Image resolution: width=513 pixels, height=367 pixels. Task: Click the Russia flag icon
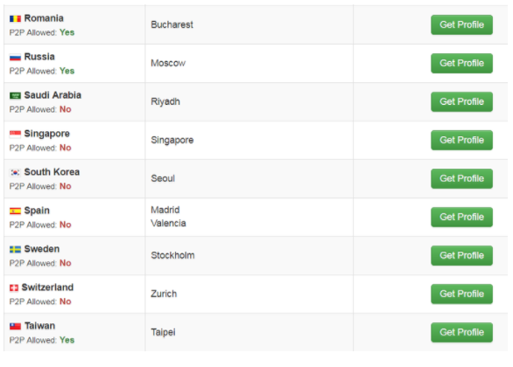pos(15,57)
